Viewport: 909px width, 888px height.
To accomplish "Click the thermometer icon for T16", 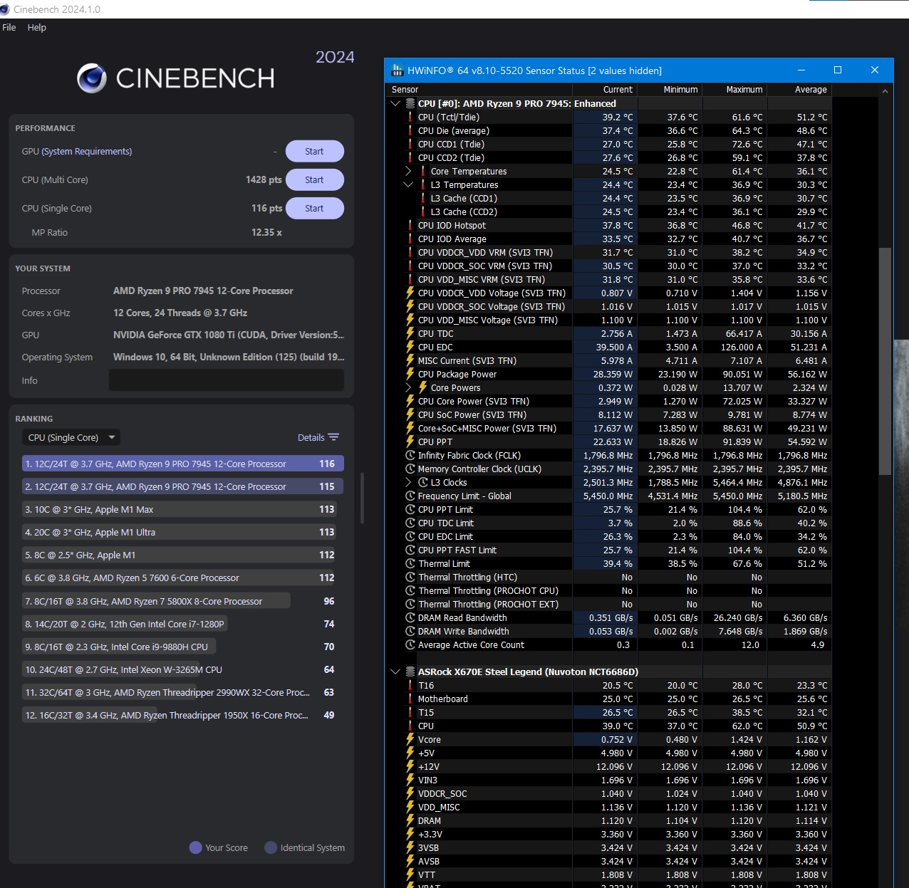I will click(x=410, y=685).
